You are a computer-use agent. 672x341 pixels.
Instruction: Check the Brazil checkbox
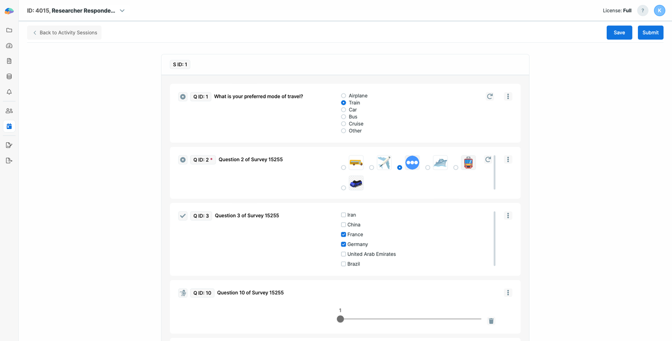pyautogui.click(x=343, y=264)
